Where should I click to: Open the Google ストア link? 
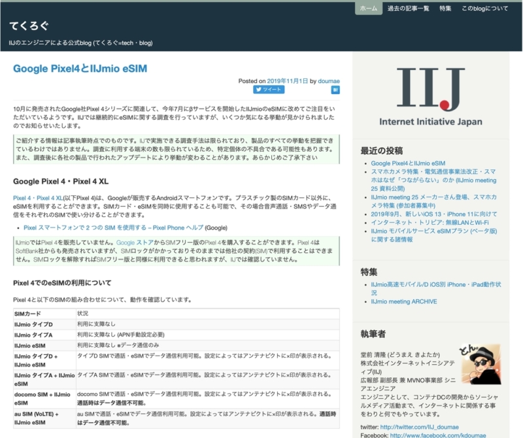135,243
